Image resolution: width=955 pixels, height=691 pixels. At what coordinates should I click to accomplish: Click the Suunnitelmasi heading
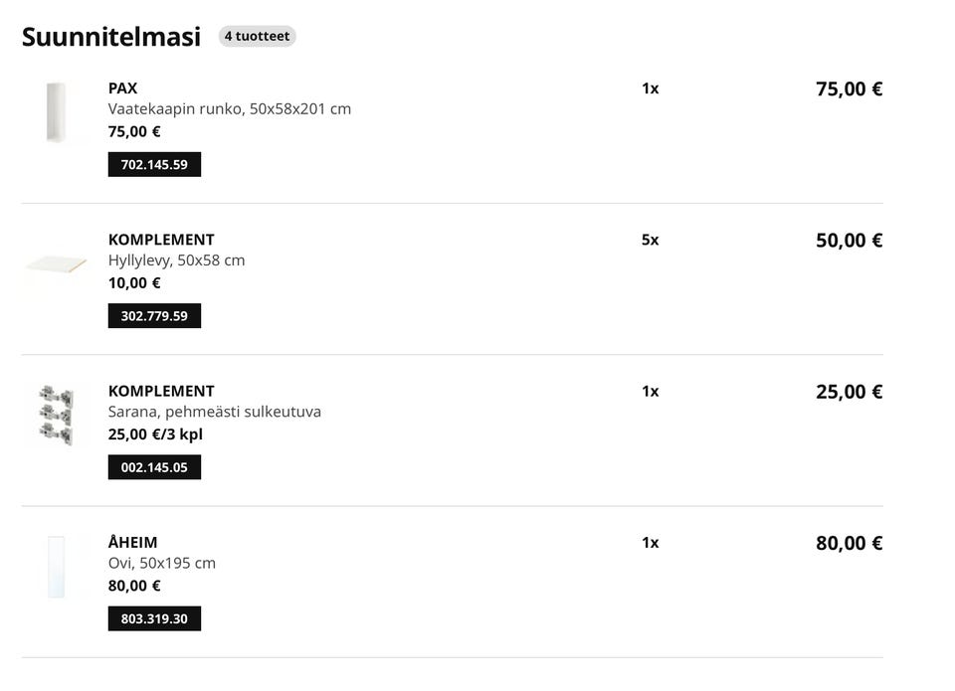(111, 38)
